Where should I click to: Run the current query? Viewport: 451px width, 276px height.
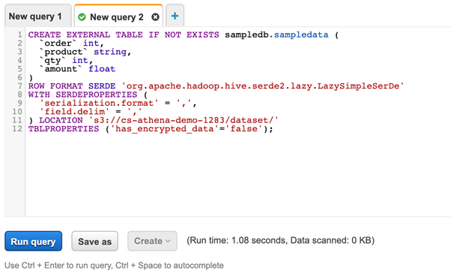(34, 241)
